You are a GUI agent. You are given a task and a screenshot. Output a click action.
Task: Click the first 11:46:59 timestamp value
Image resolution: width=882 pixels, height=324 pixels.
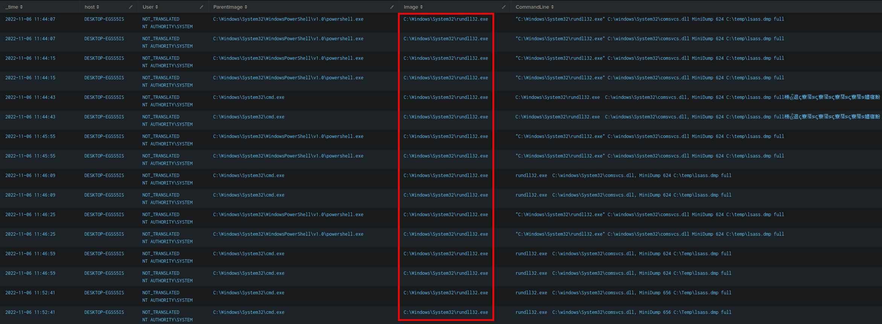[30, 254]
